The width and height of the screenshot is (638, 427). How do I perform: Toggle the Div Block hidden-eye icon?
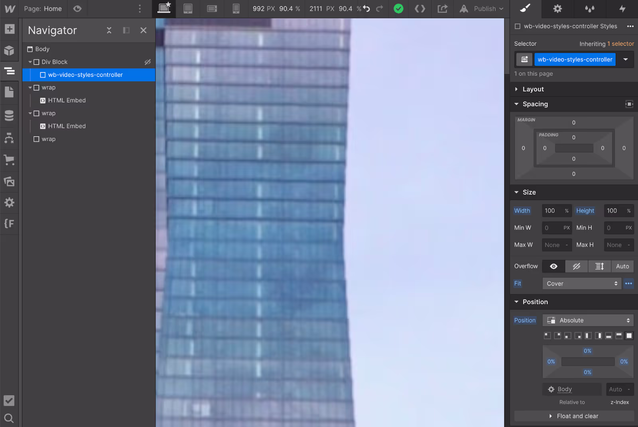(148, 62)
